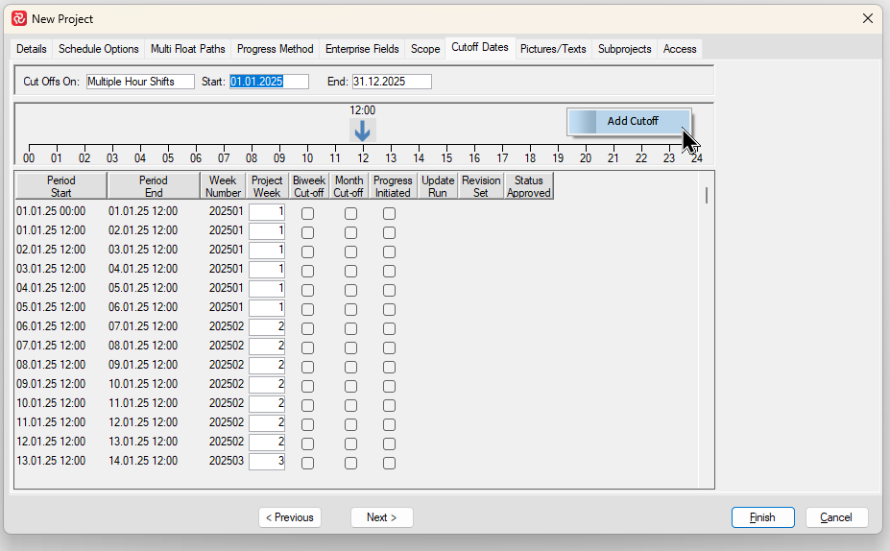Toggle Biweek Cut-off for 10.01.25 row
The image size is (890, 551).
(x=307, y=405)
